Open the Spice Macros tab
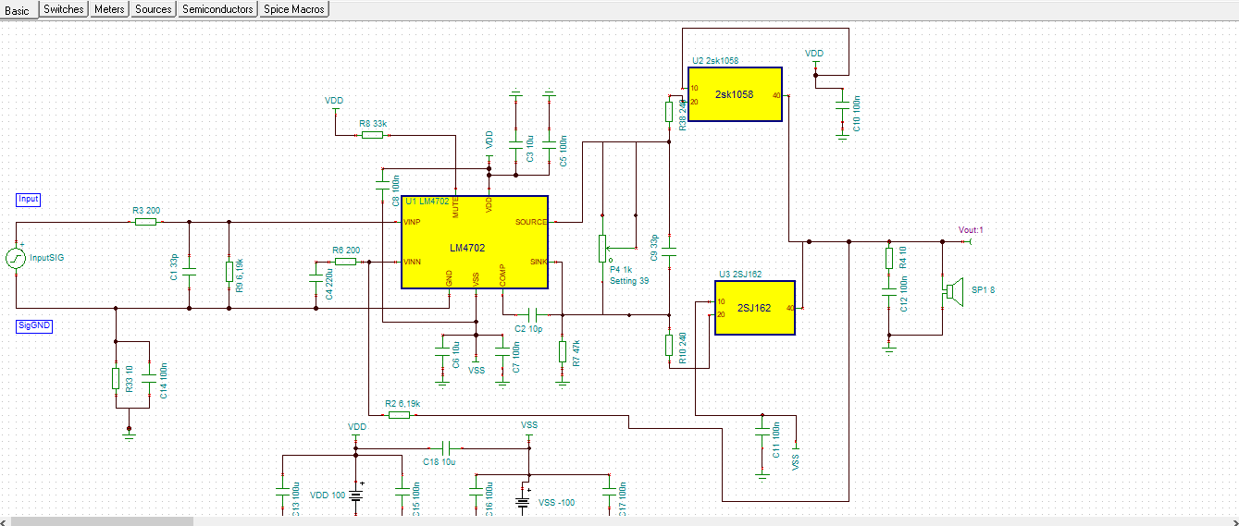 pyautogui.click(x=294, y=8)
